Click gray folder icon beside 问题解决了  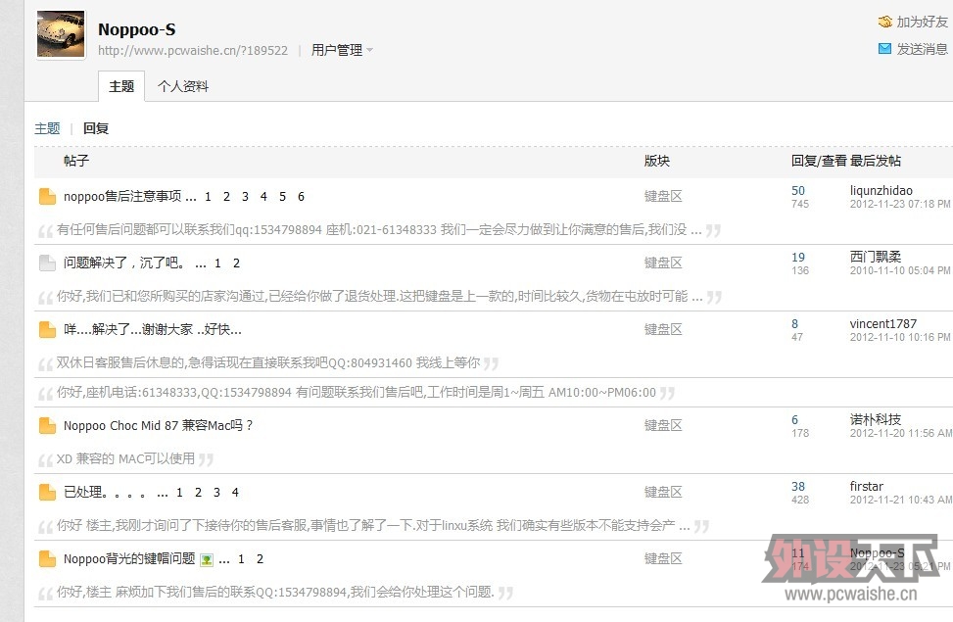[x=47, y=263]
